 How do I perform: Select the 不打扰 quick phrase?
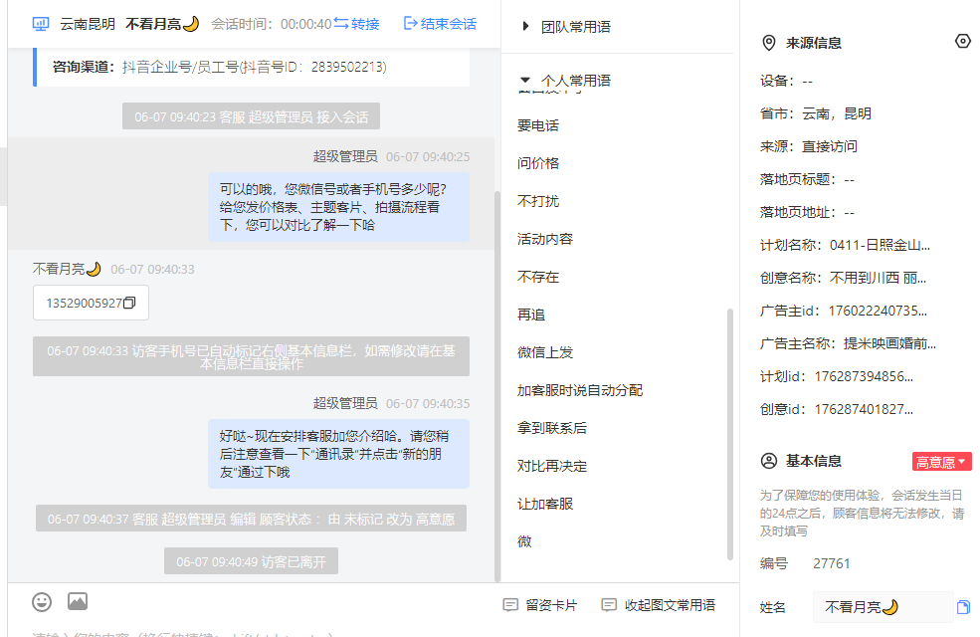[538, 201]
